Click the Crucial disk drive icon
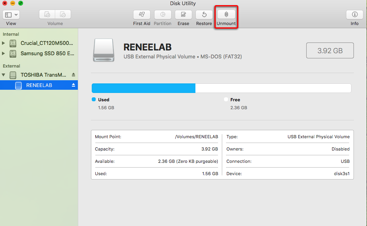The image size is (367, 226). pos(13,43)
